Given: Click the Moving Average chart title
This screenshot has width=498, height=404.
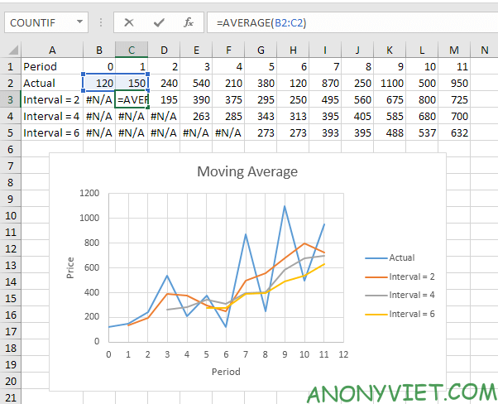Looking at the screenshot, I should click(247, 172).
